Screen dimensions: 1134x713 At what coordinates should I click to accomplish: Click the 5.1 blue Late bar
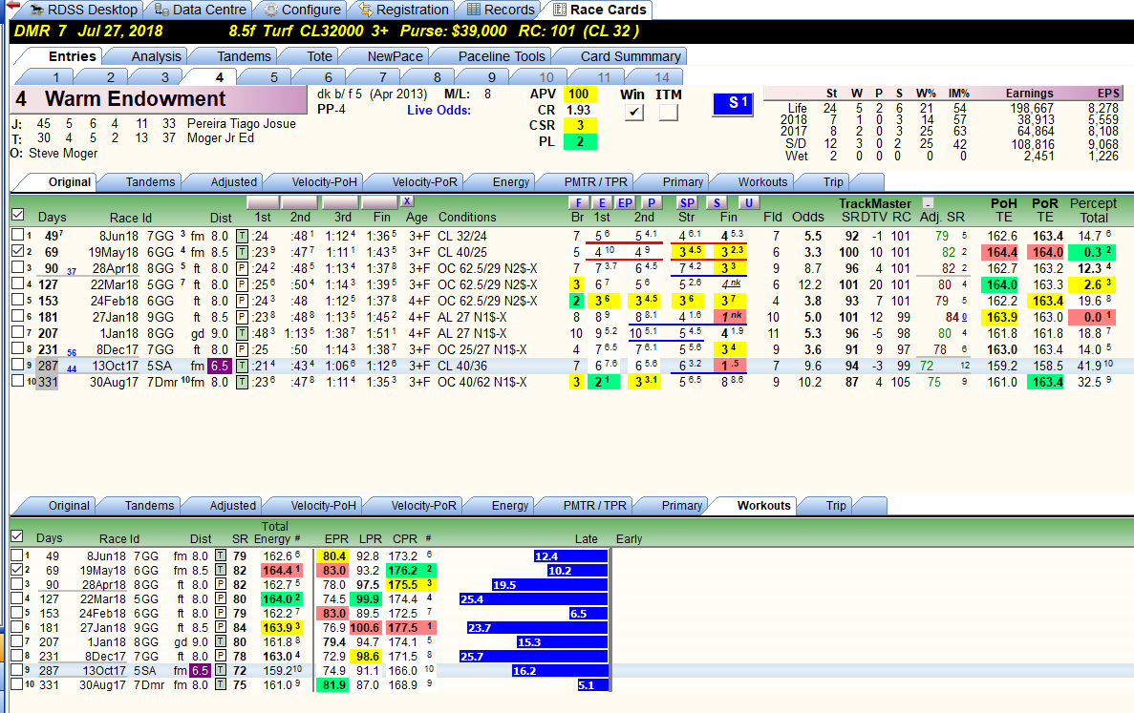592,684
